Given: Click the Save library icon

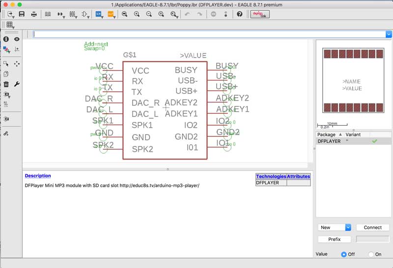Looking at the screenshot, I should 22,14.
